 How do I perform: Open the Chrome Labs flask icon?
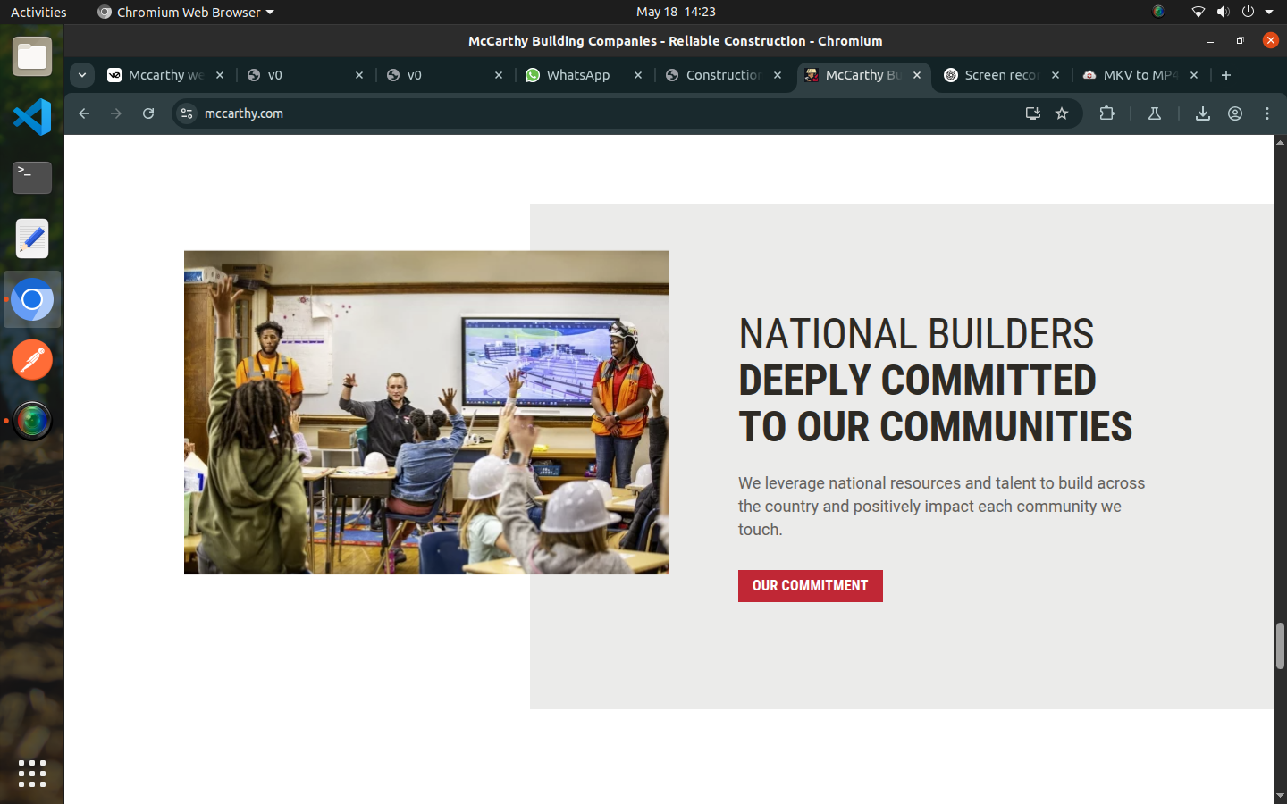point(1155,113)
